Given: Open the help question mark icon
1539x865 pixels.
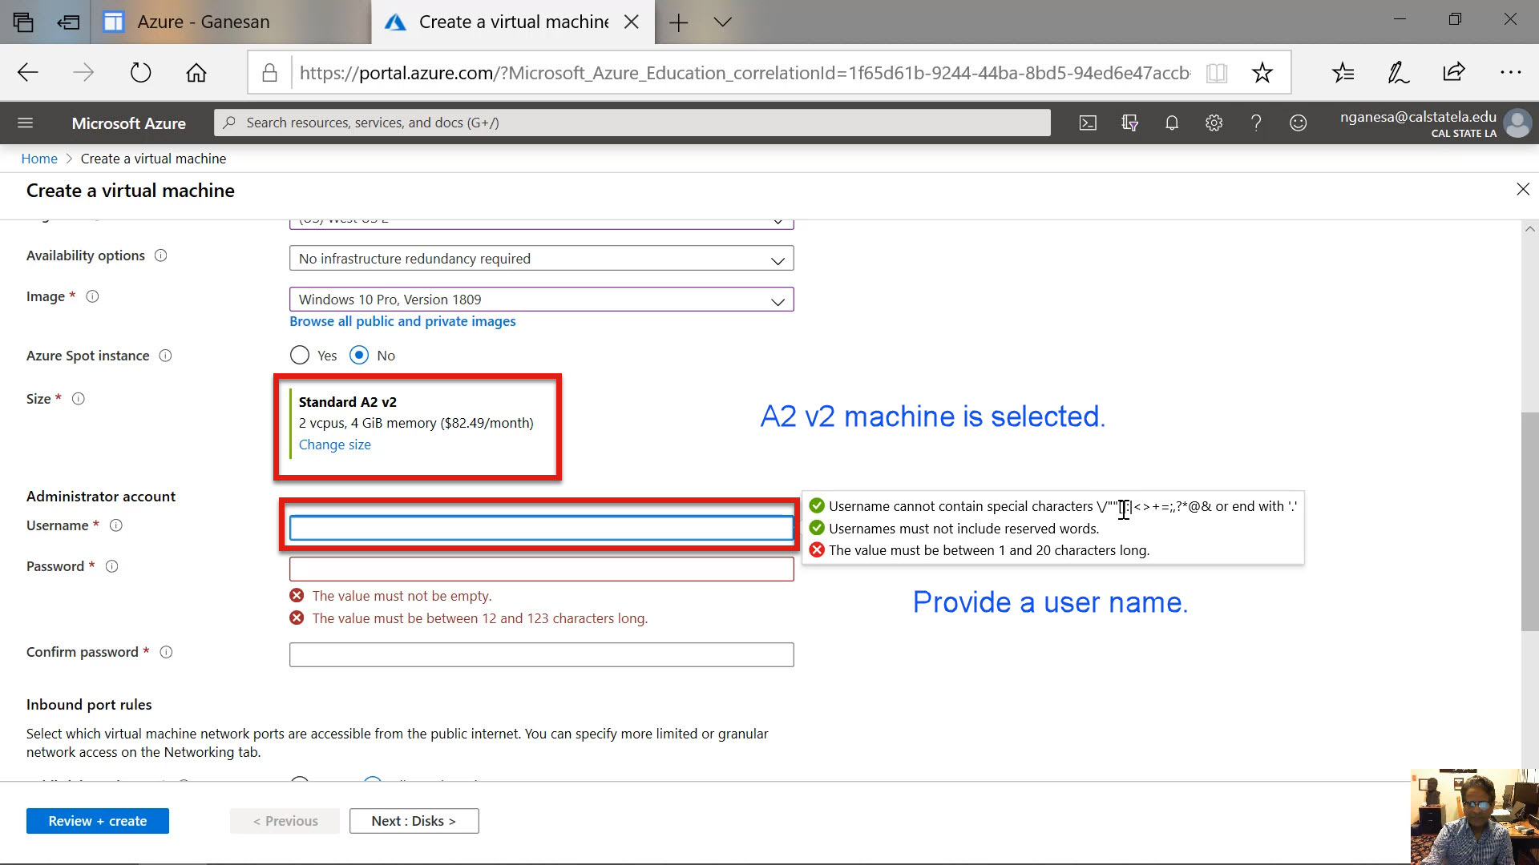Looking at the screenshot, I should [1256, 123].
